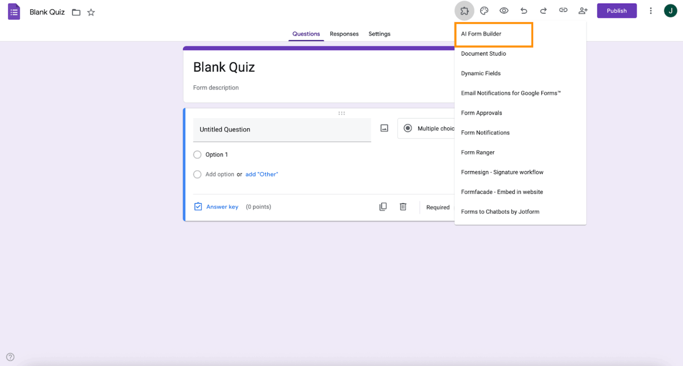Switch to the Responses tab
683x366 pixels.
click(x=344, y=34)
